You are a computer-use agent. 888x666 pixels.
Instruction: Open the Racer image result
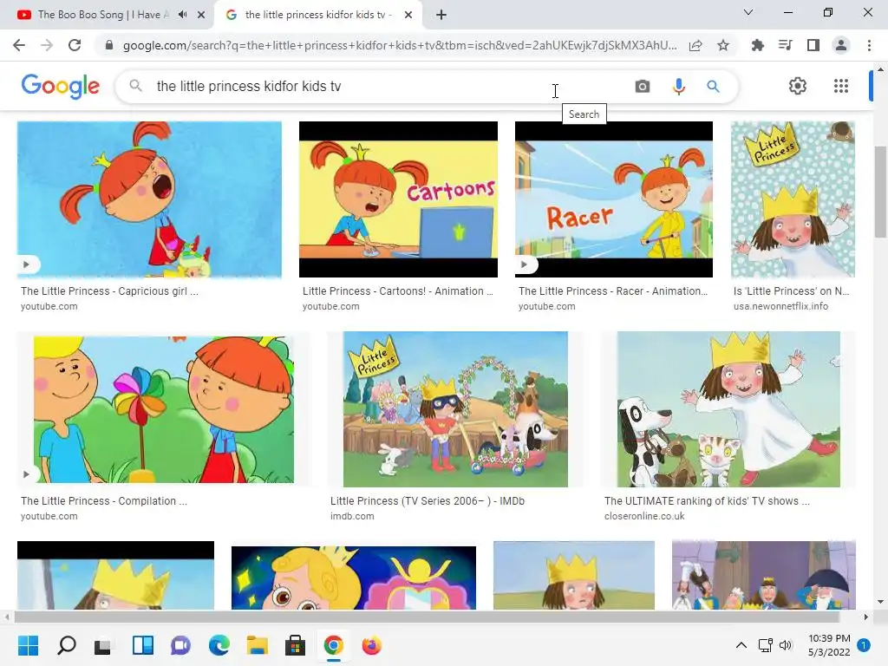[x=614, y=199]
